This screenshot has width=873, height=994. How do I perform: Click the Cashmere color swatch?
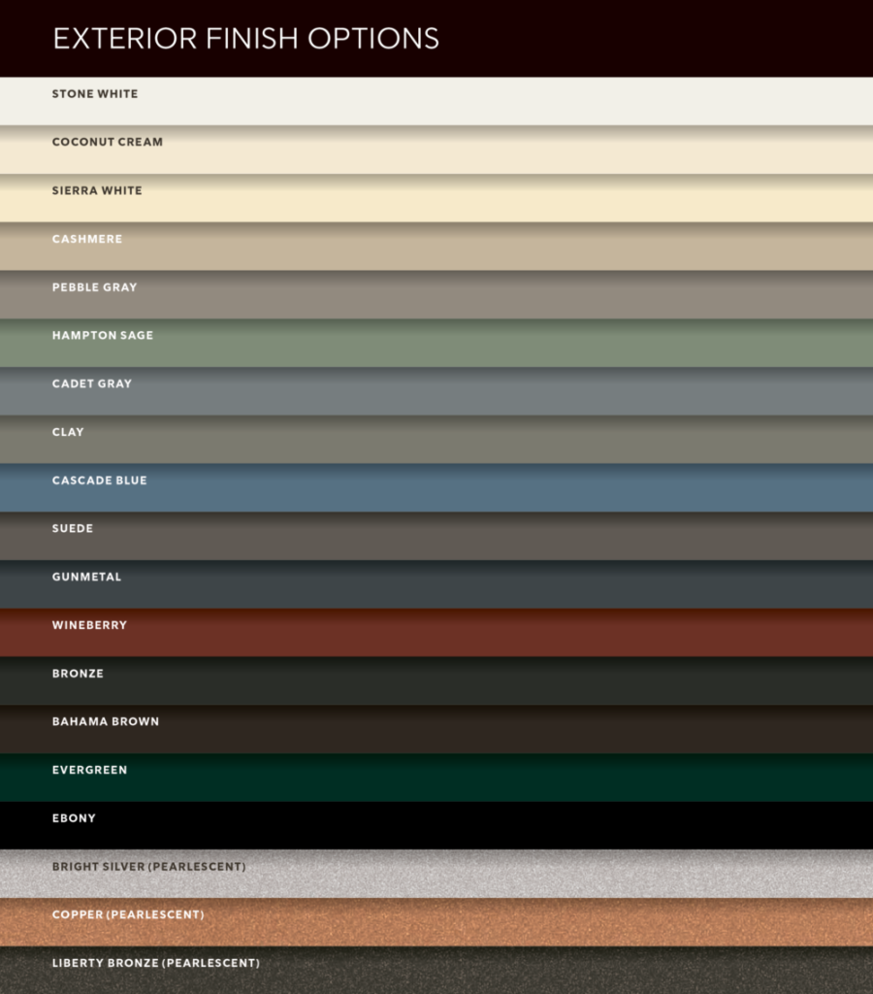coord(436,247)
